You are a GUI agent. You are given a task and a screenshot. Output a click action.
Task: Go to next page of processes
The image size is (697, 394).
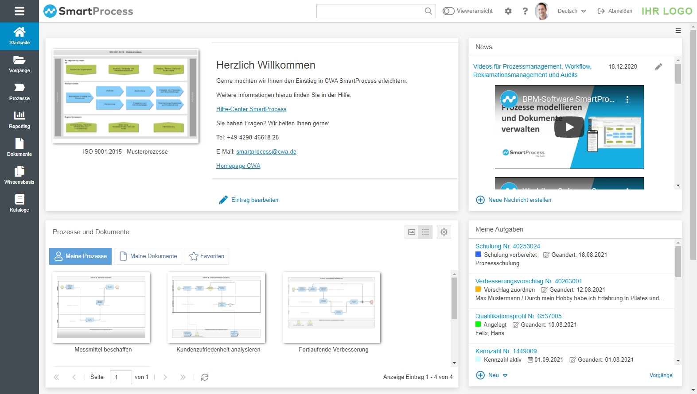point(165,377)
